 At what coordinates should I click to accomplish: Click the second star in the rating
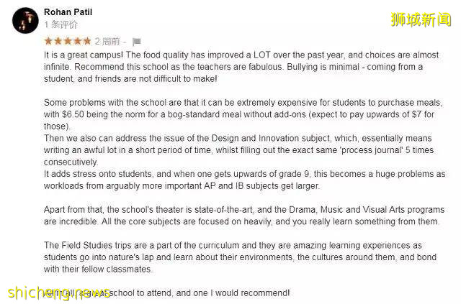pos(58,41)
